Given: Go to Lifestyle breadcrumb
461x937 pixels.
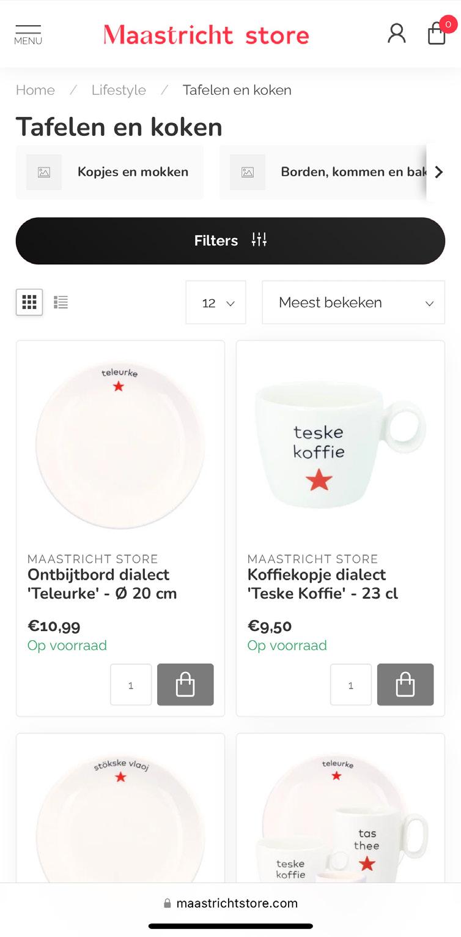Looking at the screenshot, I should tap(119, 90).
